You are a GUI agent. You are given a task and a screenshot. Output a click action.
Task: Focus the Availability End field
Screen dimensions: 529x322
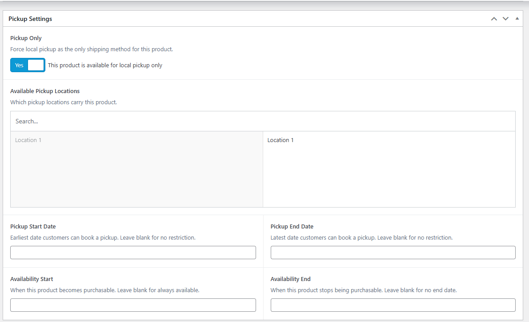point(393,305)
